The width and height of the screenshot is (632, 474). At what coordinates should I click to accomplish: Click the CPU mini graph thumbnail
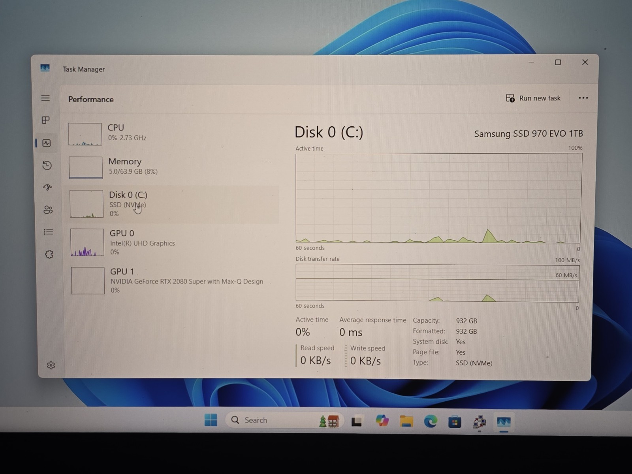click(x=85, y=134)
